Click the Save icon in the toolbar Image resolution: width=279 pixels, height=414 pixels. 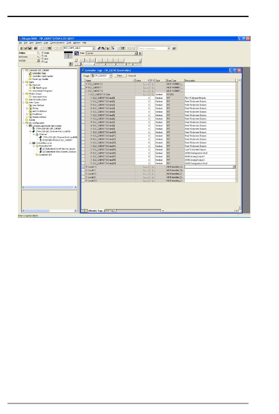(x=30, y=48)
